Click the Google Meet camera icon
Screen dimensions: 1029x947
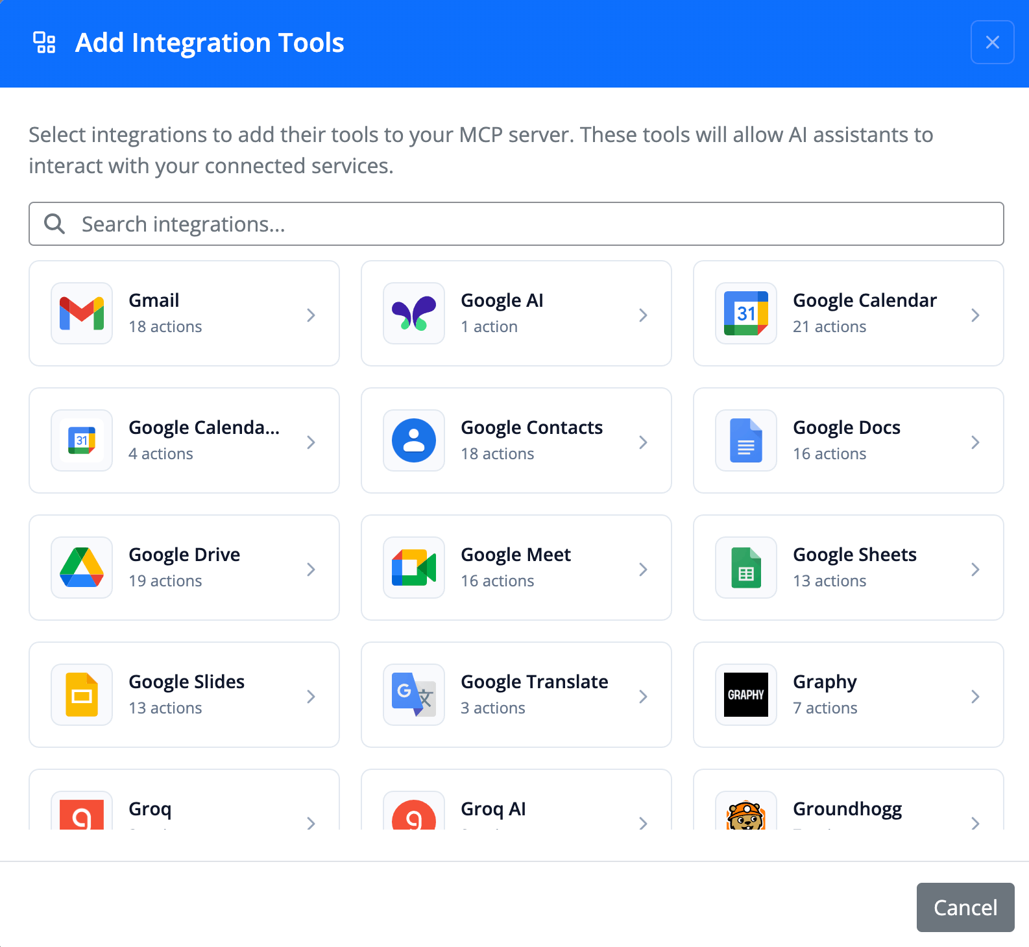414,568
